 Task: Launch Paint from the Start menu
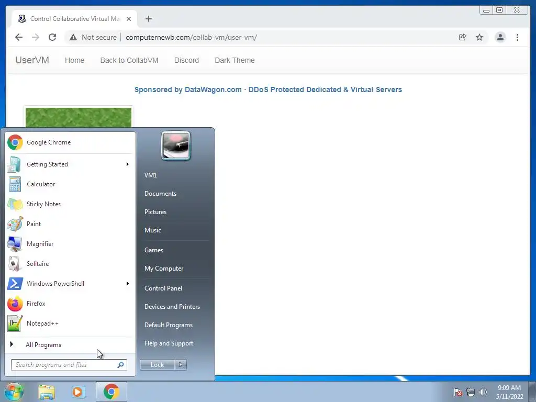[x=70, y=224]
